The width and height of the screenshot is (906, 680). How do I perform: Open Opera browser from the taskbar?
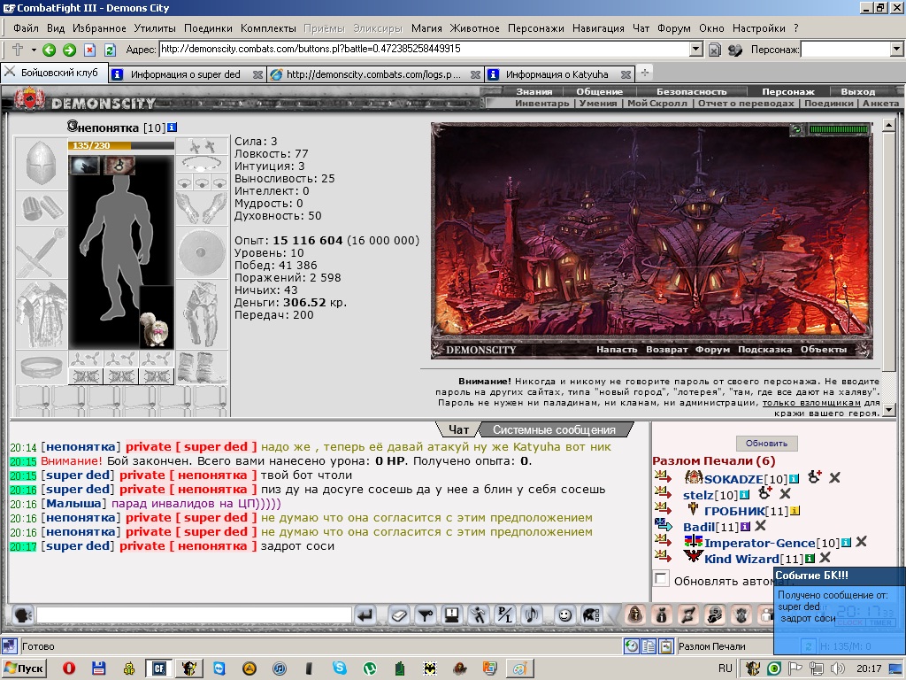pos(69,668)
